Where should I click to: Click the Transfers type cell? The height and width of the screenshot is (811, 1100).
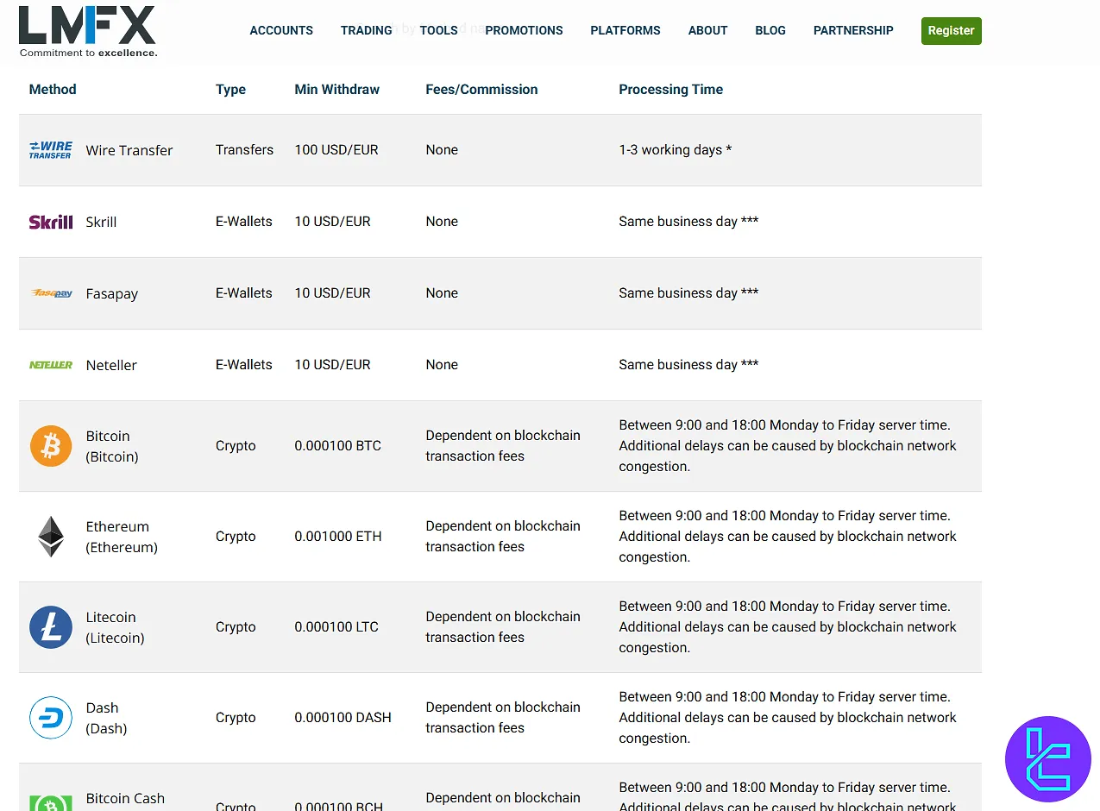pyautogui.click(x=244, y=150)
